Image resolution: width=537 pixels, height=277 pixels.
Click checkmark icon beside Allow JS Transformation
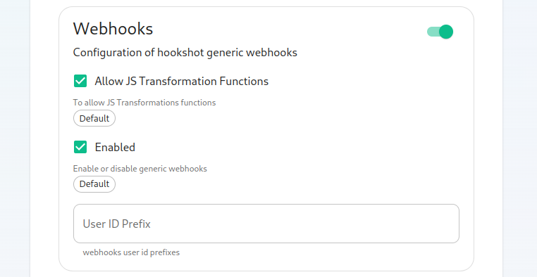click(80, 81)
